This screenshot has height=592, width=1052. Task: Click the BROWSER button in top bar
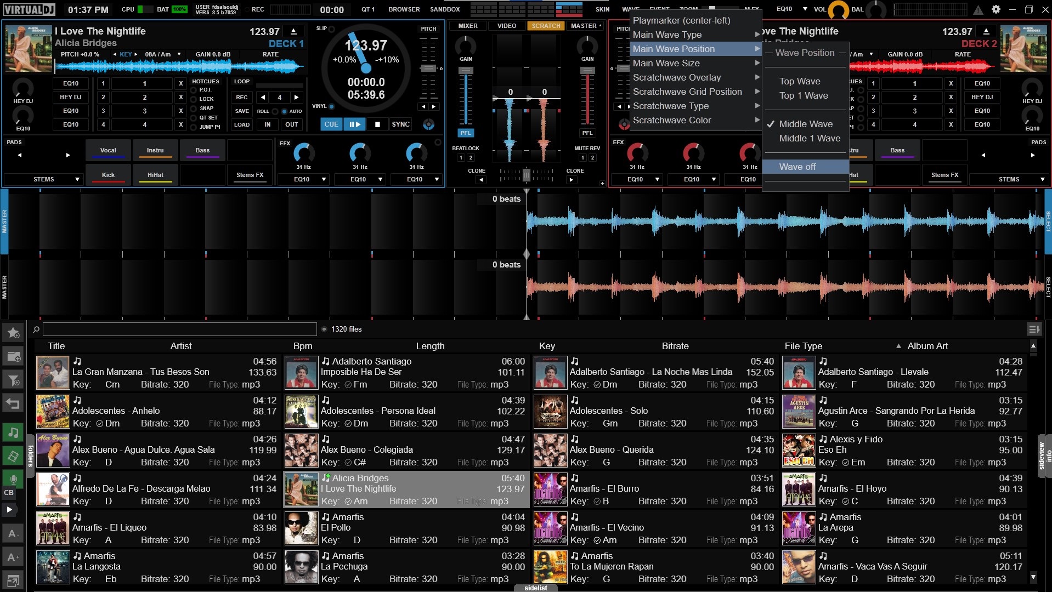coord(404,9)
